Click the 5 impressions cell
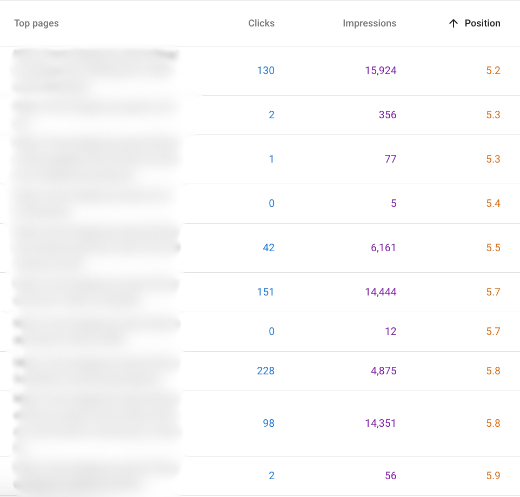 [394, 204]
